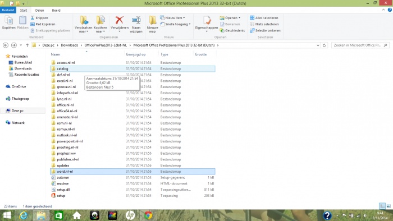Switch to large icons view icon
This screenshot has width=393, height=221.
(x=389, y=206)
